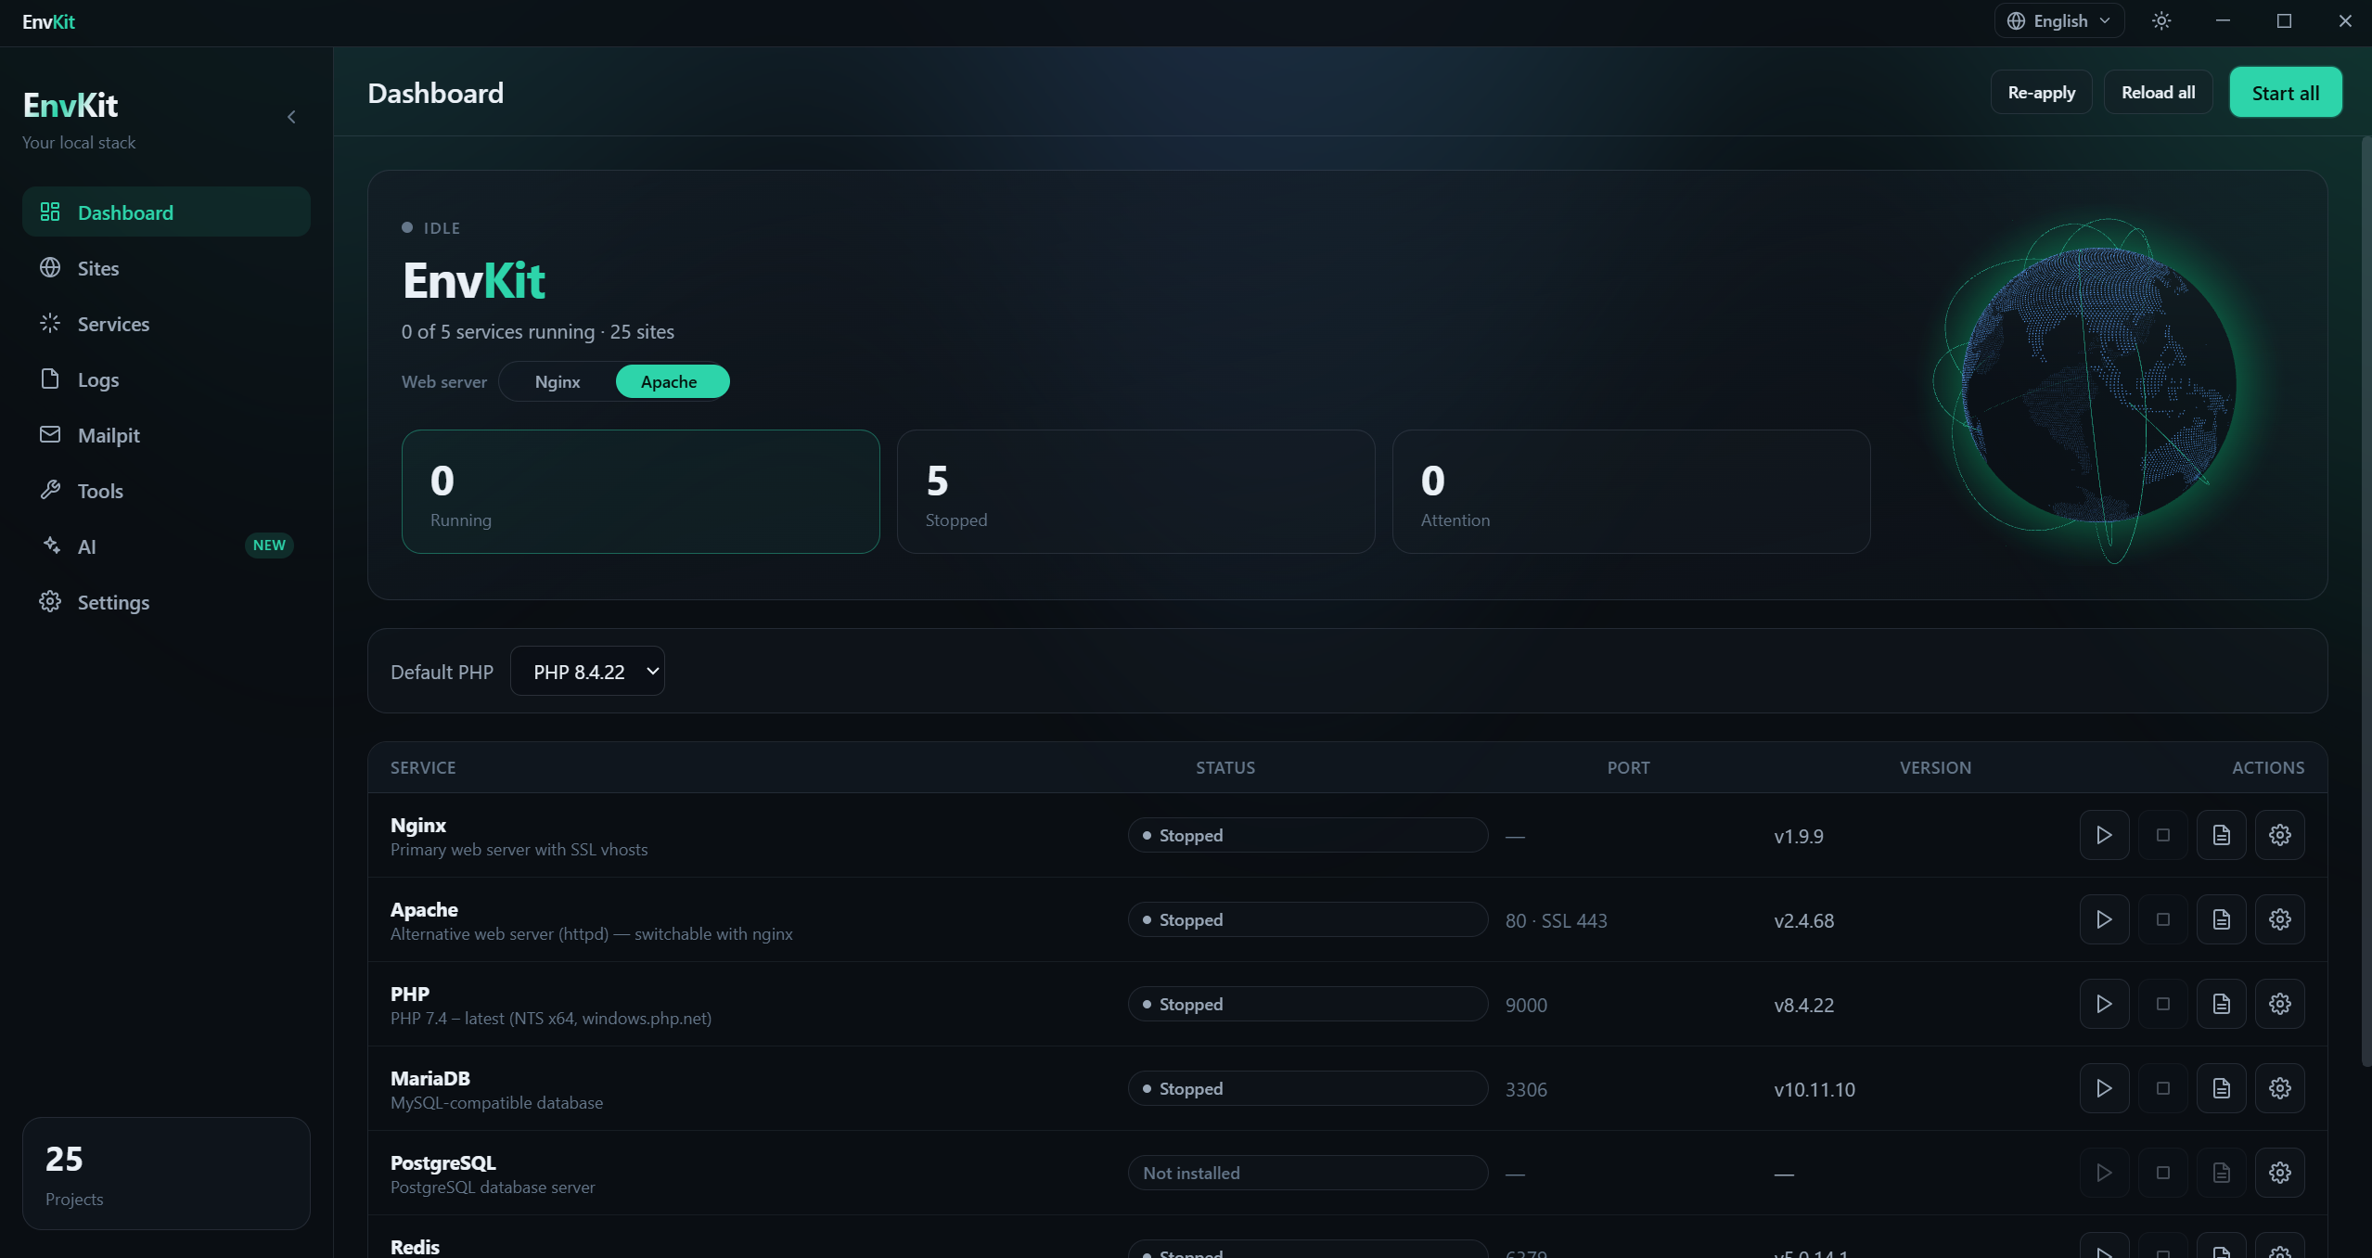Open Nginx settings gear icon

pyautogui.click(x=2279, y=835)
